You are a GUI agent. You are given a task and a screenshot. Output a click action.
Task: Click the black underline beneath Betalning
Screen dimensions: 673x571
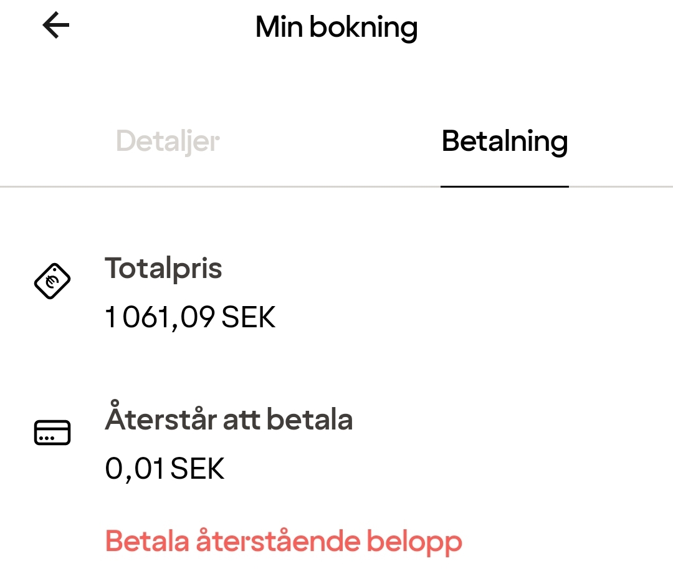(504, 186)
